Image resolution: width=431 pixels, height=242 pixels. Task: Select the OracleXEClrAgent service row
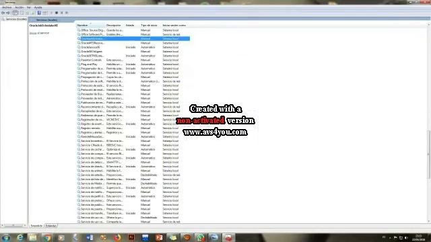(133, 52)
